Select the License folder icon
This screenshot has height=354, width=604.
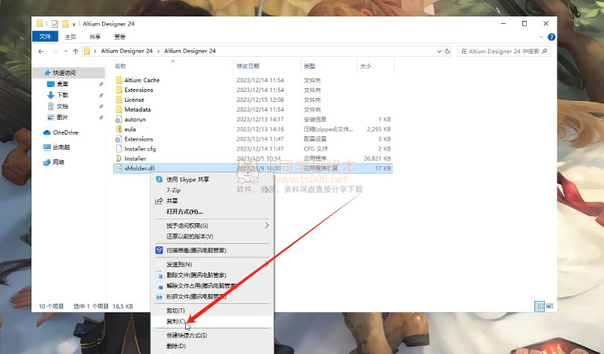(119, 100)
